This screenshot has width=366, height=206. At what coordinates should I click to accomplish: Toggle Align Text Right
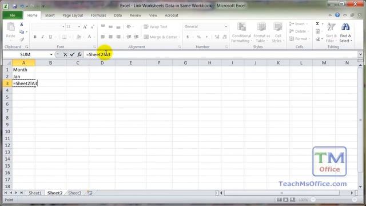[x=118, y=37]
